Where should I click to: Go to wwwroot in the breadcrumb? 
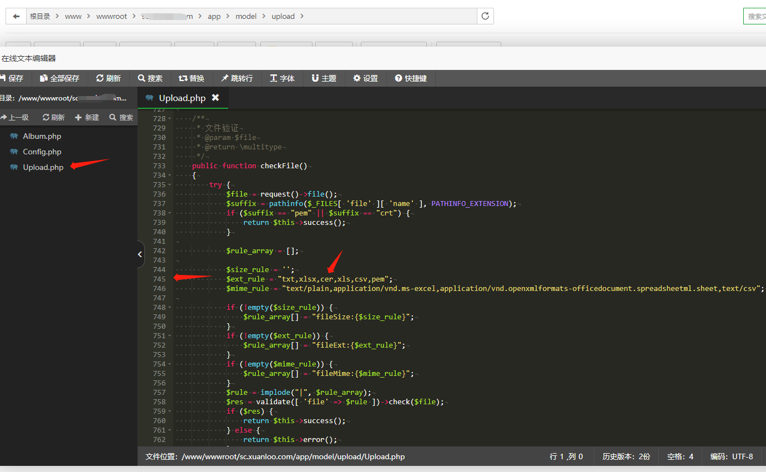(112, 17)
